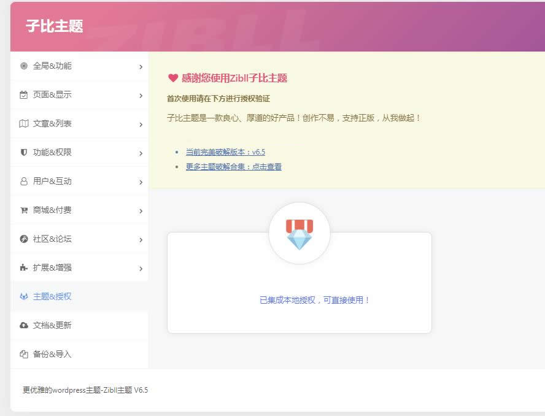
Task: Click the 文档&更新 cloud icon
Action: 24,325
